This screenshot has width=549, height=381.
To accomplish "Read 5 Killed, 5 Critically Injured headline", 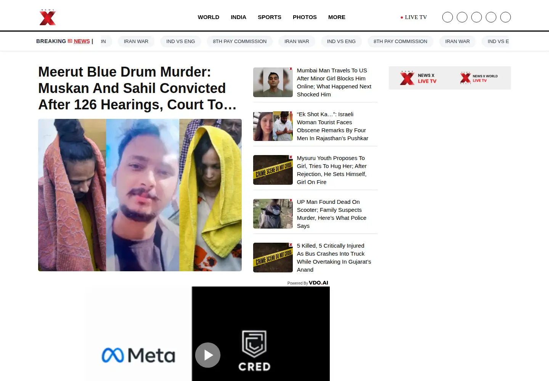I will coord(334,258).
